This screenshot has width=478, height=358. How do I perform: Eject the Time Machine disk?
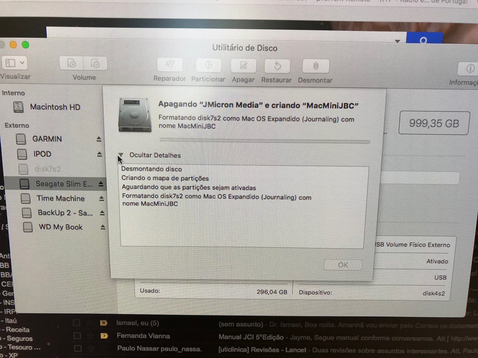(102, 199)
